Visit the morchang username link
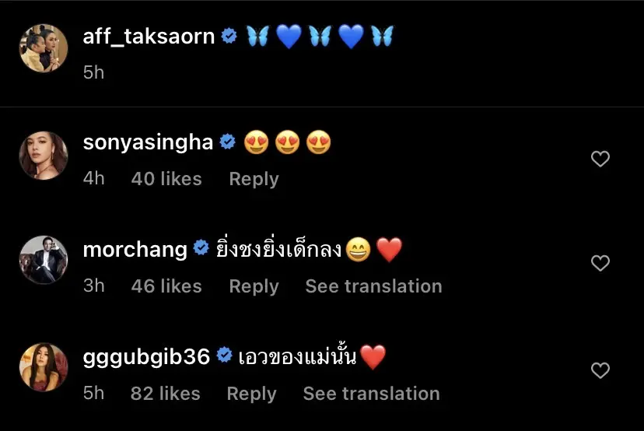Image resolution: width=644 pixels, height=431 pixels. click(x=135, y=250)
